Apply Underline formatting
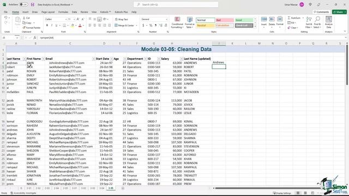This screenshot has height=196, width=349. 56,26
